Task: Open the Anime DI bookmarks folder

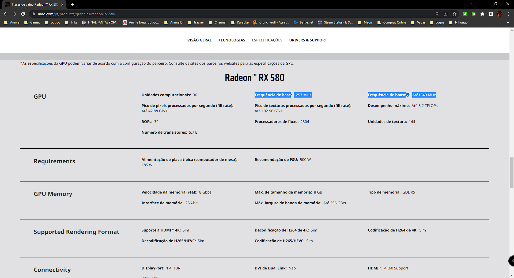Action: pos(174,22)
